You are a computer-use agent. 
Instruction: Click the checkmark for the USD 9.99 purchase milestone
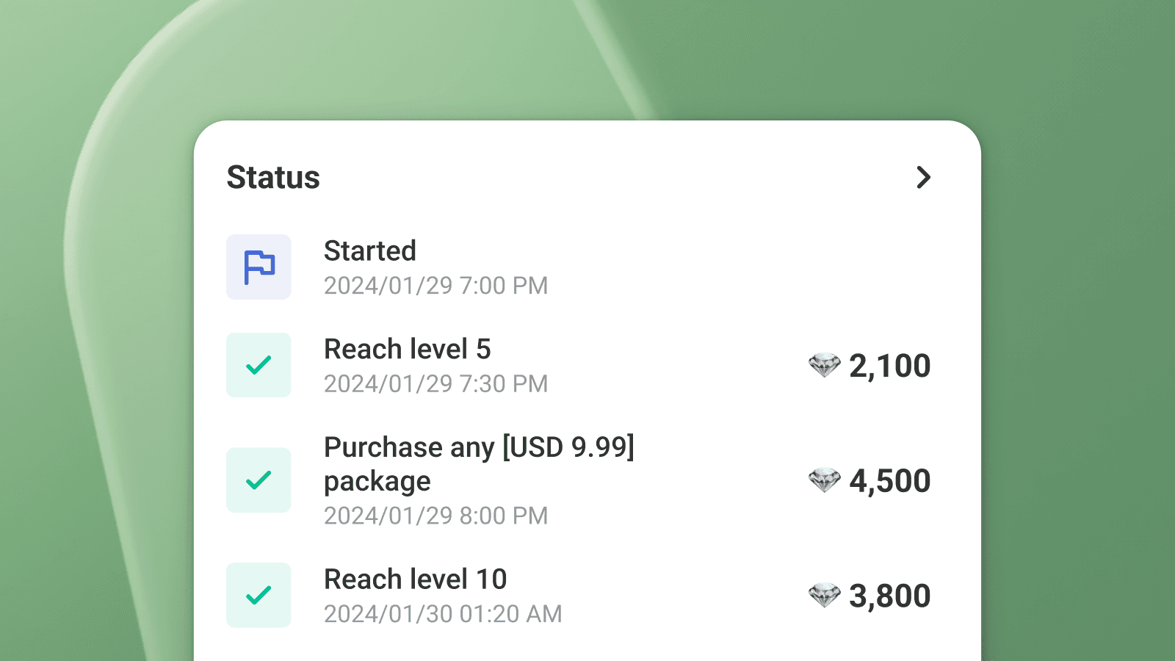click(258, 480)
